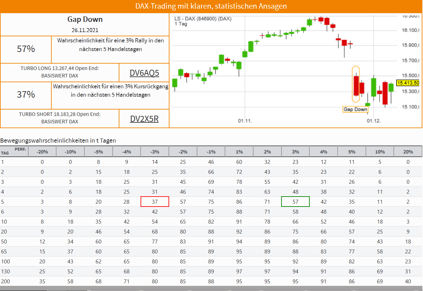The image size is (423, 291).
Task: Click the -1% column header
Action: pyautogui.click(x=211, y=152)
